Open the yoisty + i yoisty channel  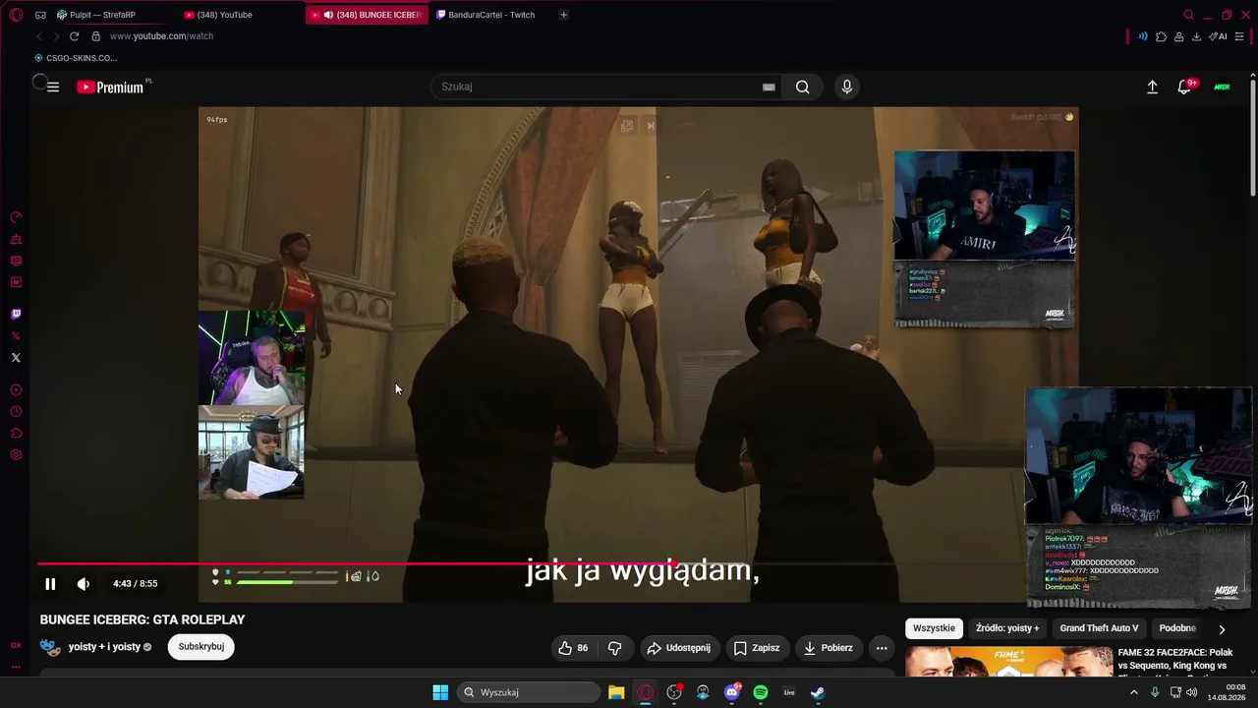point(104,647)
